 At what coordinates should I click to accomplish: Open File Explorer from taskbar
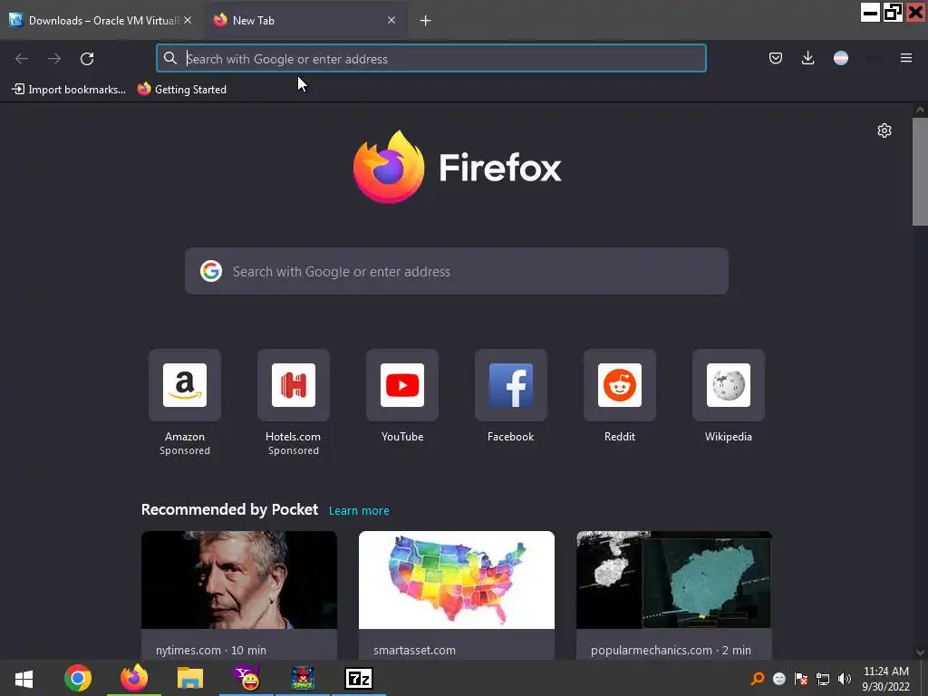(x=190, y=678)
